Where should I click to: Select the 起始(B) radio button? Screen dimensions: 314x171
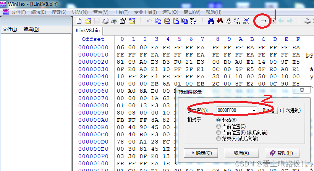pos(219,120)
